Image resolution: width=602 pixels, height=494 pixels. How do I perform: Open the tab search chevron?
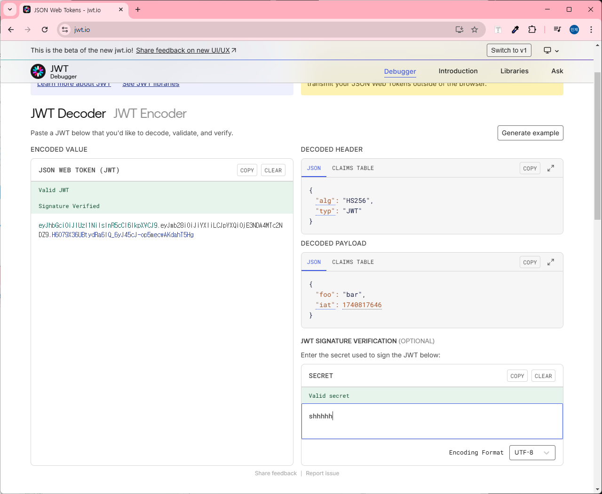pos(9,9)
